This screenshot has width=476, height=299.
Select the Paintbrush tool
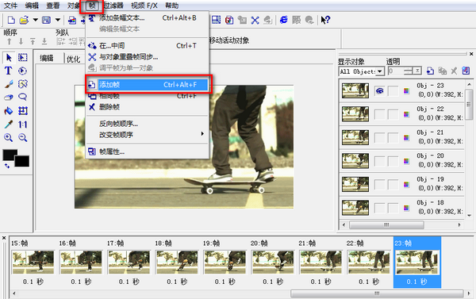click(x=9, y=84)
